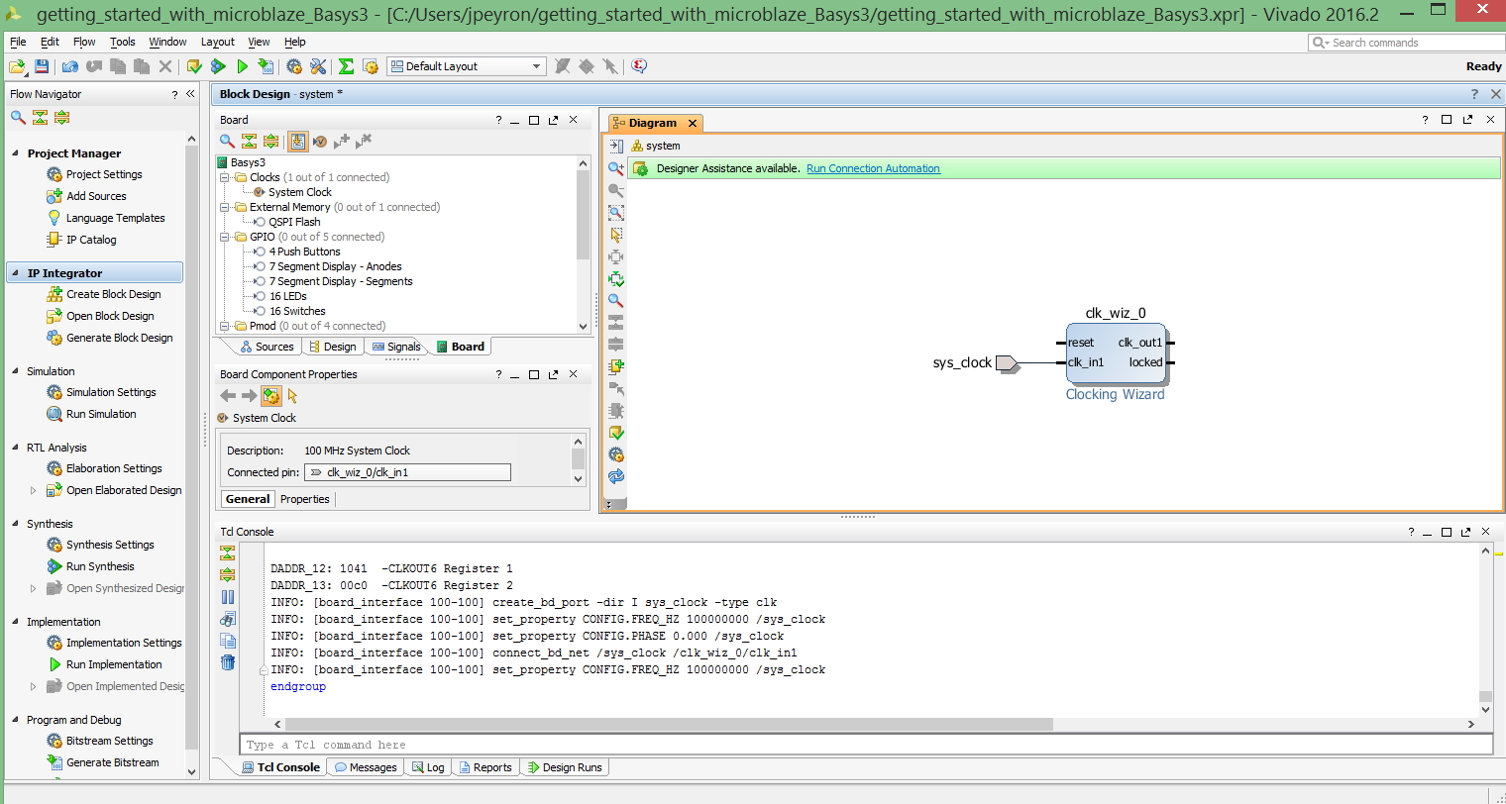Click the Sigma reports icon in main toolbar

coord(346,66)
